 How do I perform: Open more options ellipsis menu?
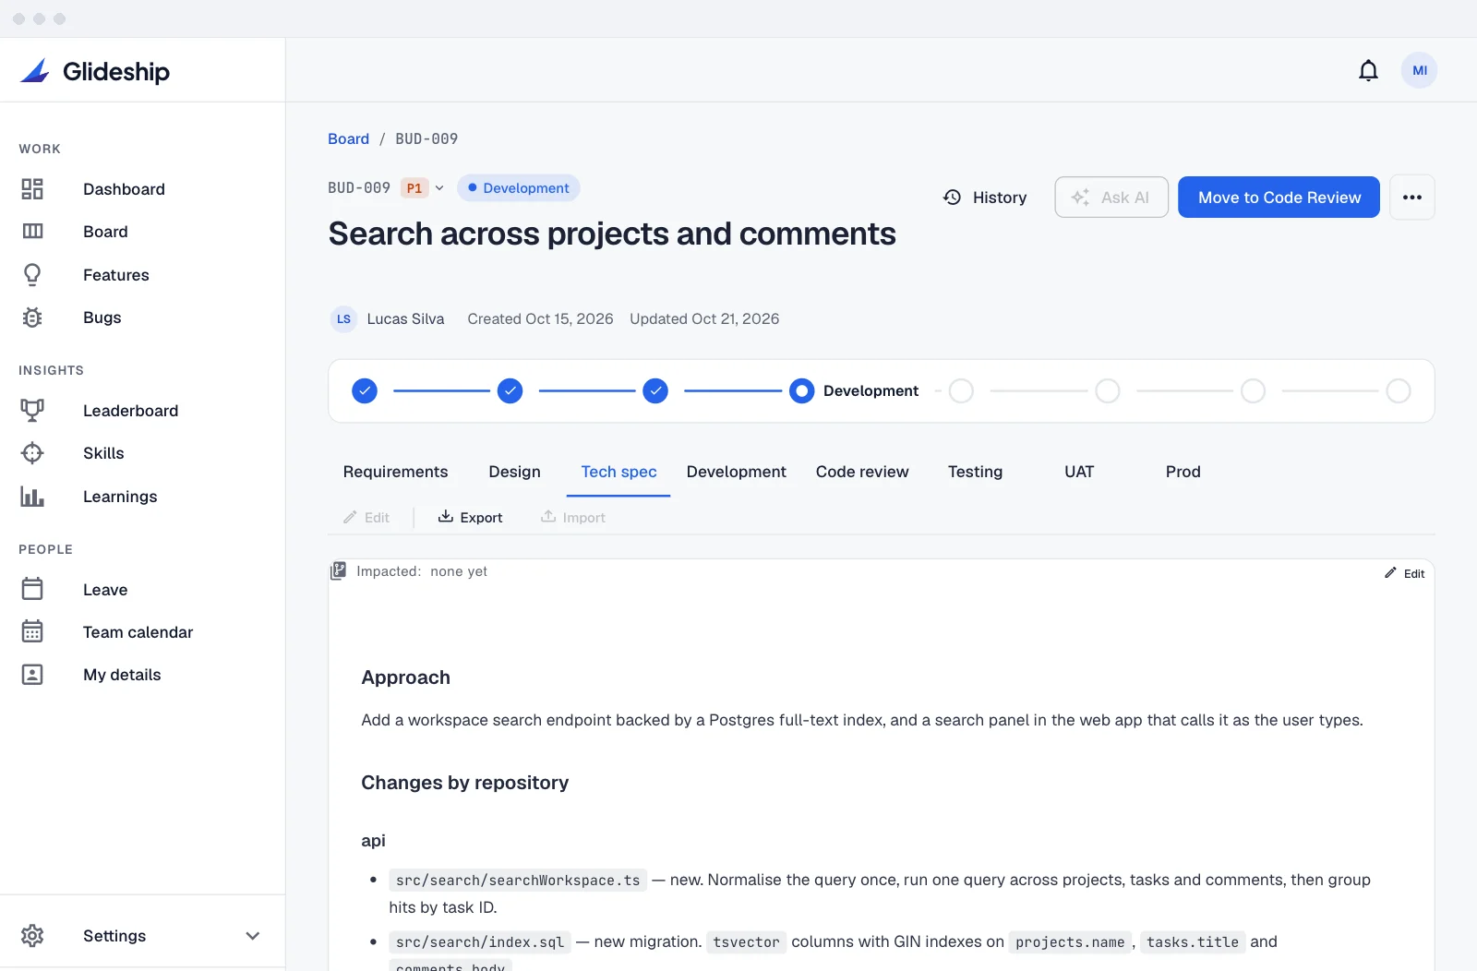[x=1411, y=198]
